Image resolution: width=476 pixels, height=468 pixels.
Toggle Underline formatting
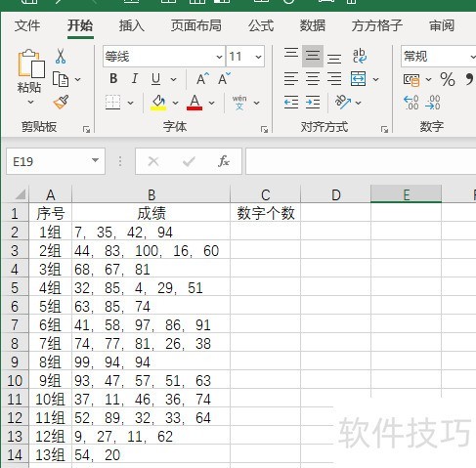coord(155,79)
